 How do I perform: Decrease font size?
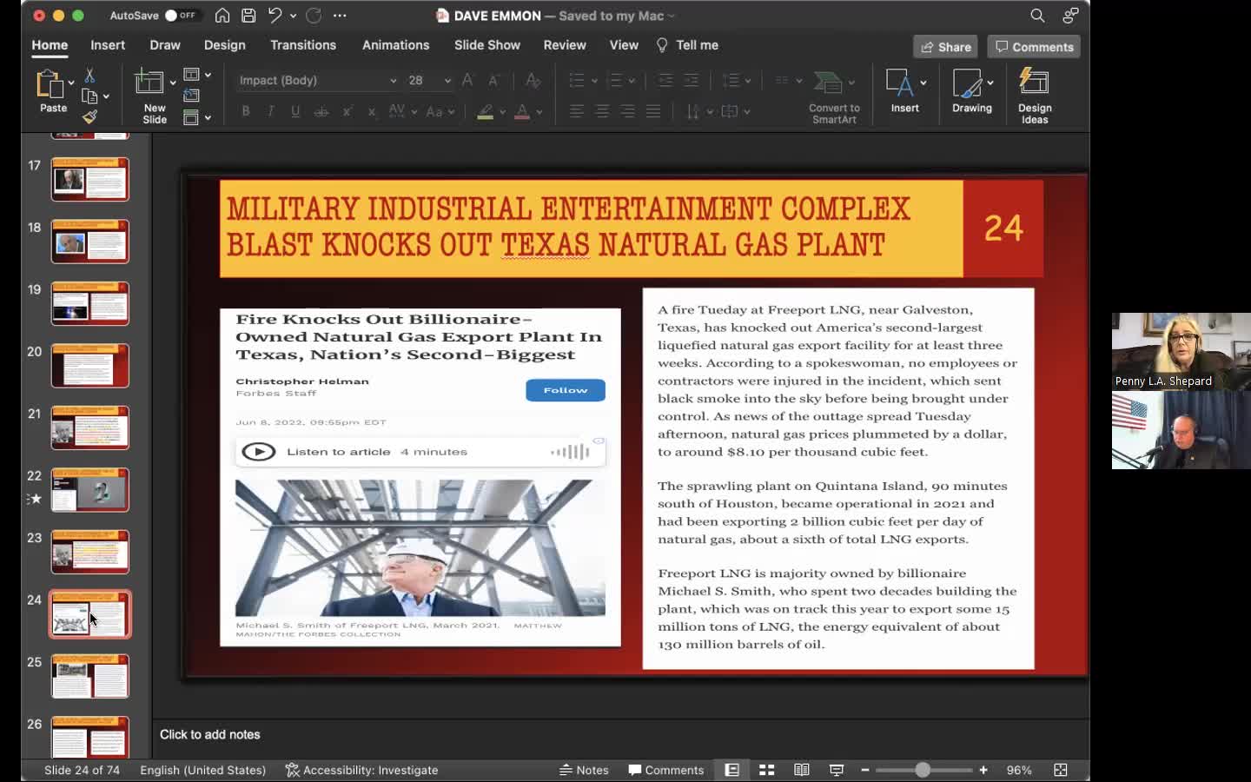pos(493,80)
